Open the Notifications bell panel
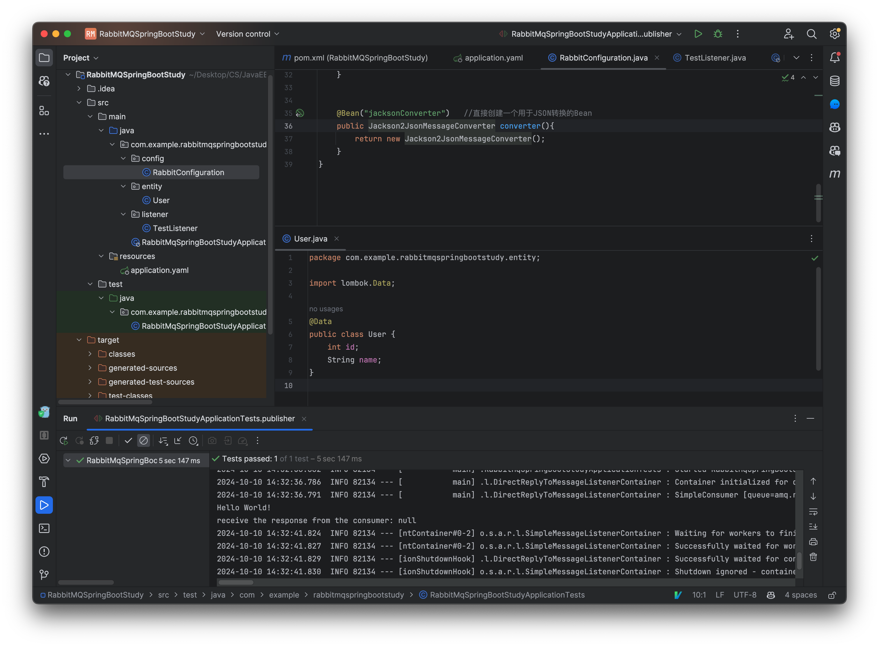Image resolution: width=879 pixels, height=647 pixels. [835, 57]
